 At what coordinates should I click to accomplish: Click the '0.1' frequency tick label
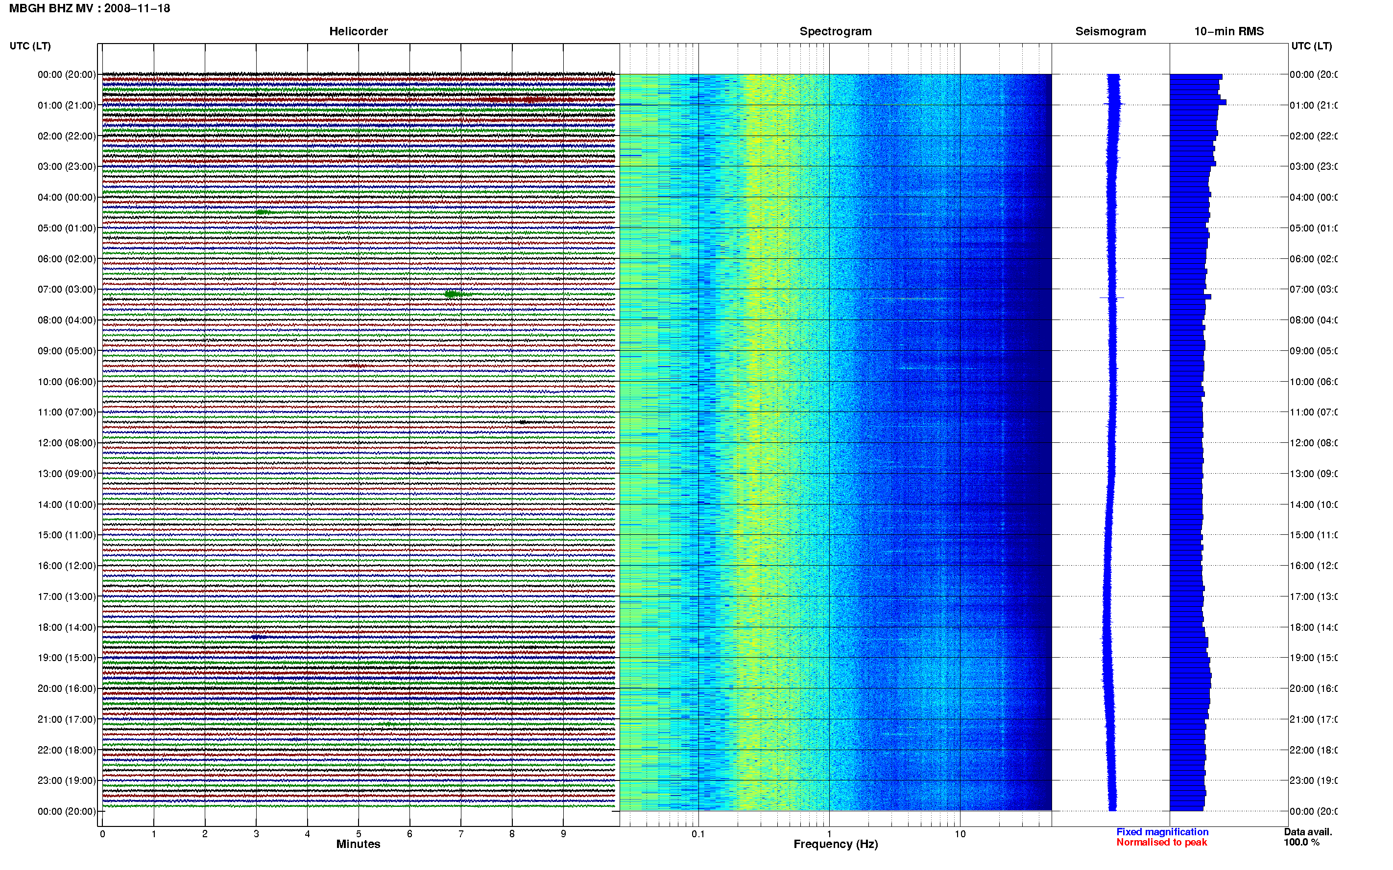coord(698,834)
